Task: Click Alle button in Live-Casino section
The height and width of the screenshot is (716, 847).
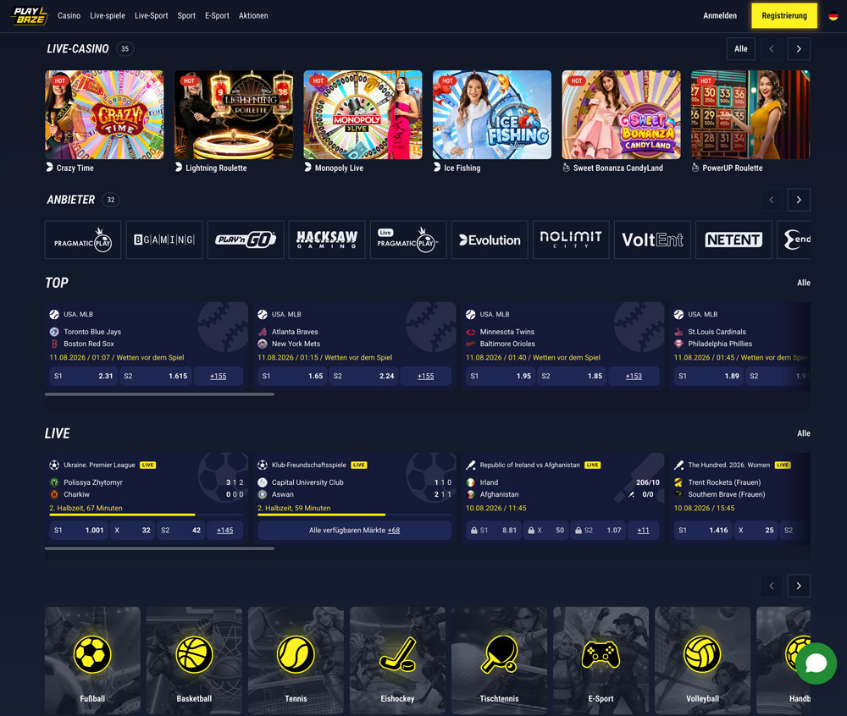Action: tap(740, 49)
